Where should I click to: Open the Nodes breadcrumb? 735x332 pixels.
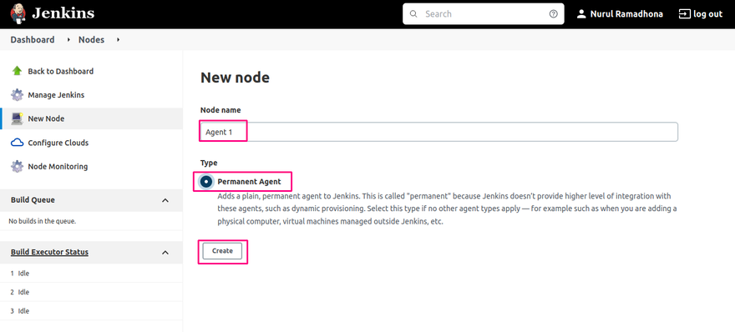coord(91,40)
